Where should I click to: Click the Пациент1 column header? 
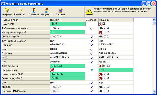click(x=68, y=20)
